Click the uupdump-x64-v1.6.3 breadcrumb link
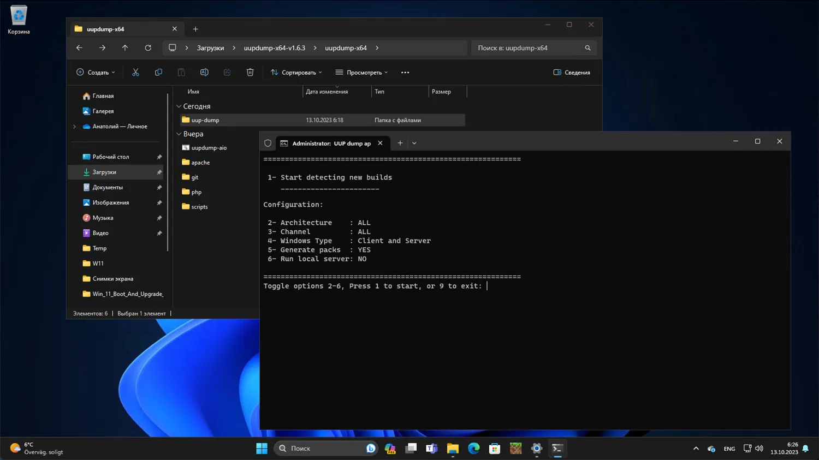This screenshot has height=460, width=819. click(x=274, y=48)
